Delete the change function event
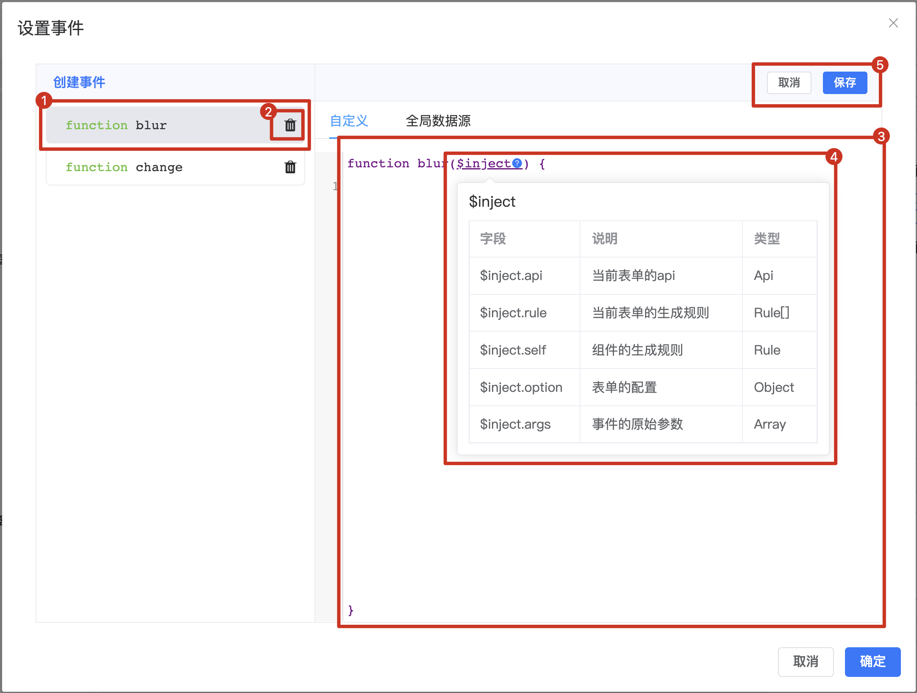 click(x=290, y=167)
